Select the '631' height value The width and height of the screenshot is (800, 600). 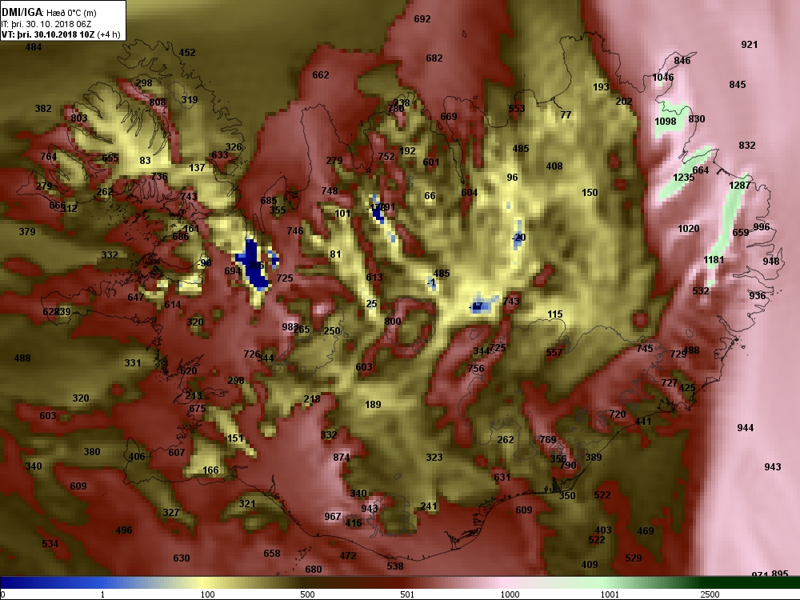(x=502, y=478)
